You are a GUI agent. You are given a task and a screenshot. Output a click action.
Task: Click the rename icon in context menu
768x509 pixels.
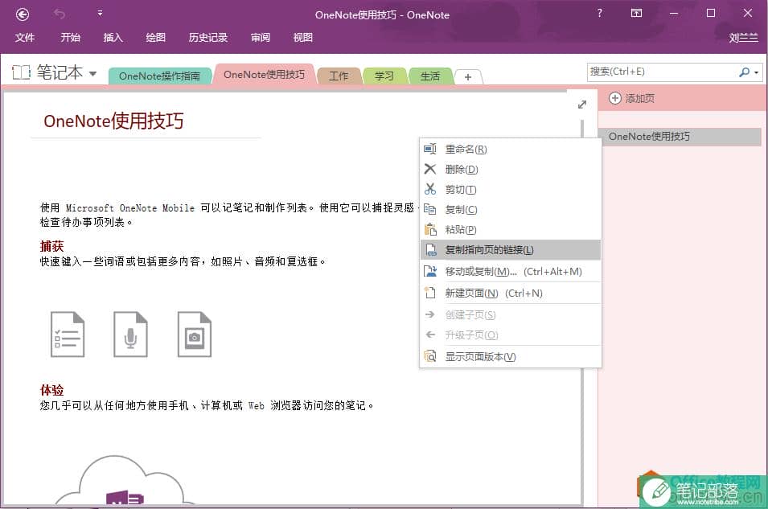[x=430, y=149]
